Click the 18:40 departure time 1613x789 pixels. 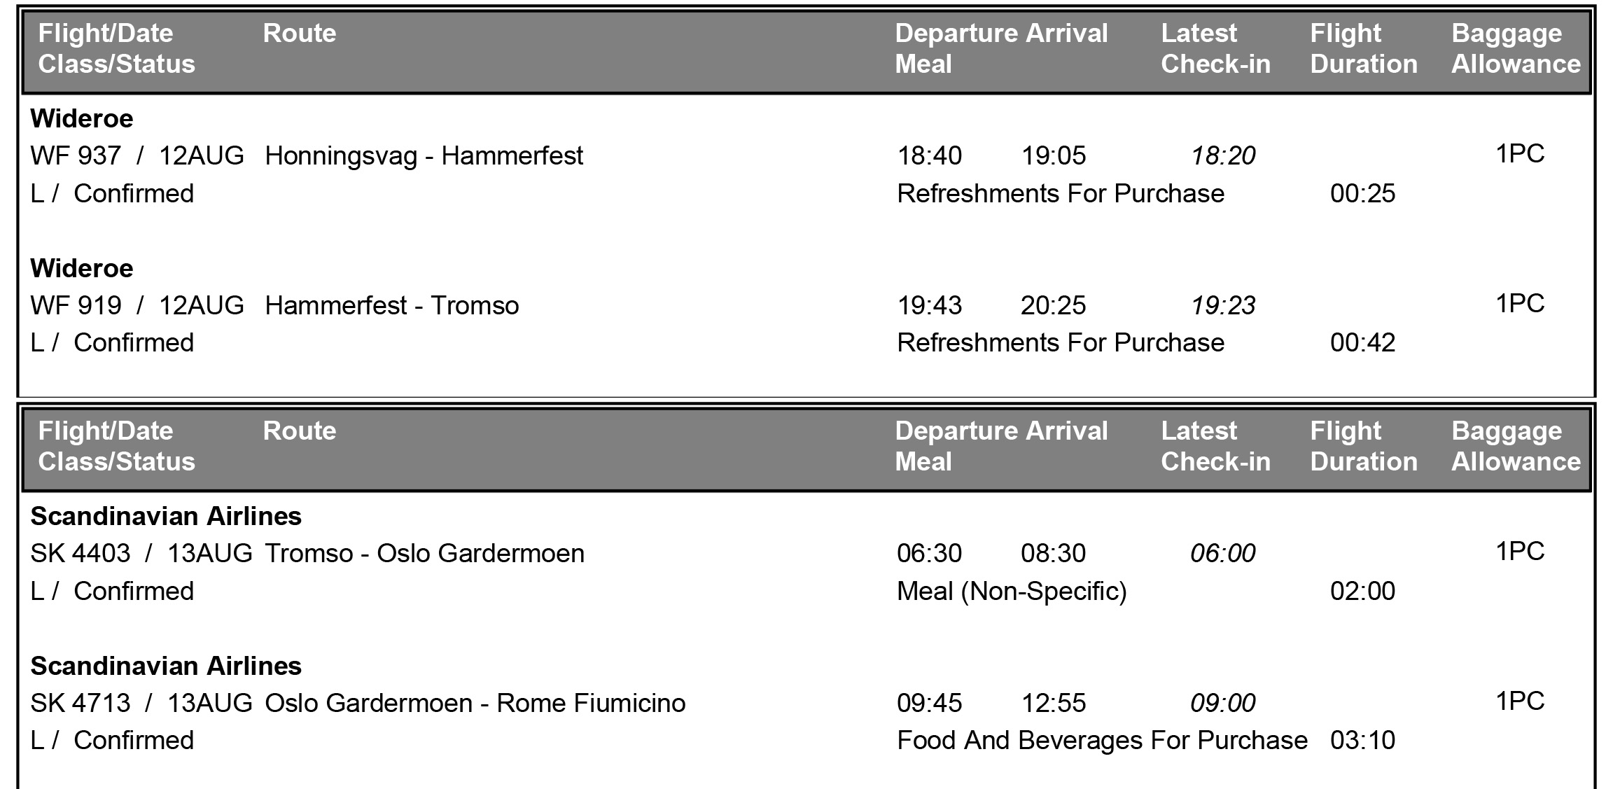(929, 155)
